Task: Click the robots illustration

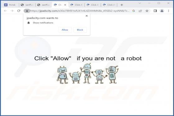Action: tap(88, 73)
